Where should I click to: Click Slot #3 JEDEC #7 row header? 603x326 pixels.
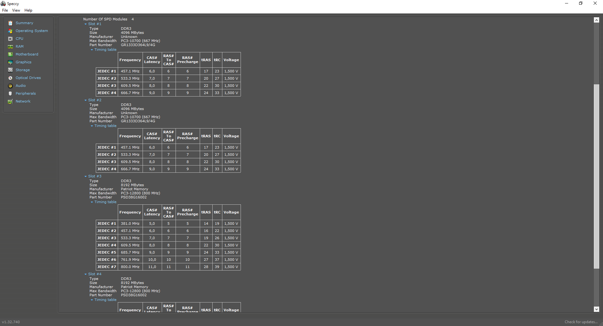pyautogui.click(x=107, y=267)
